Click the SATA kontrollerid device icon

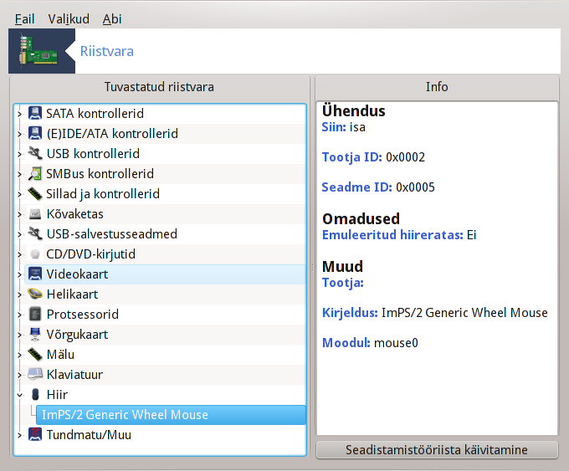pyautogui.click(x=35, y=113)
